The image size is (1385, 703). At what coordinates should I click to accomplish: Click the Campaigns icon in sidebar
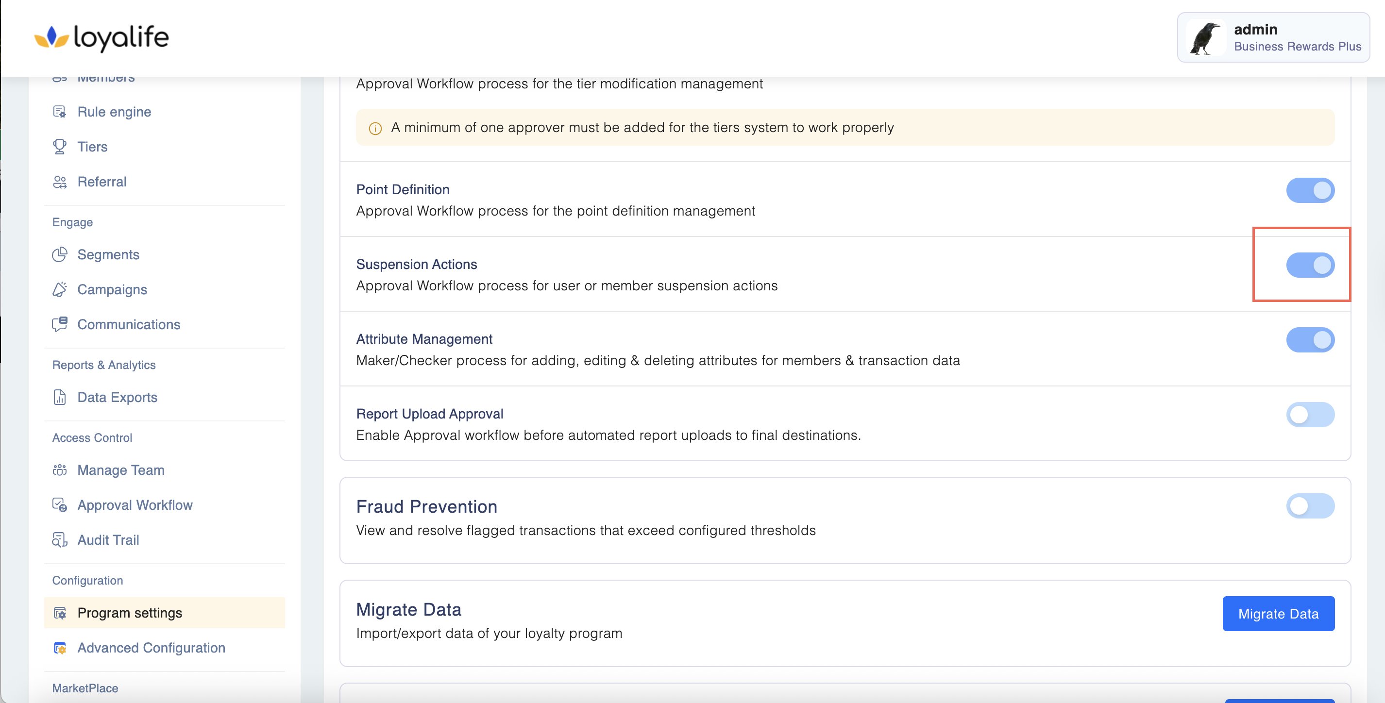[x=59, y=289]
